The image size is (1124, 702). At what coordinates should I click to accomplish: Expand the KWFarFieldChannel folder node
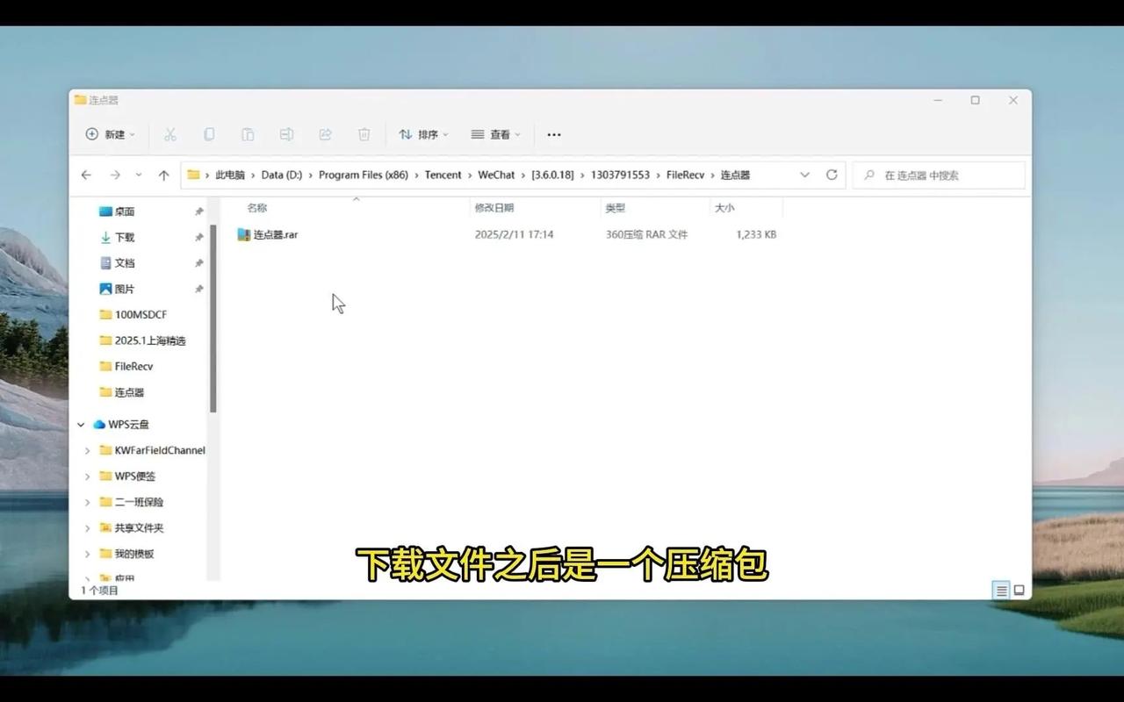[x=87, y=450]
